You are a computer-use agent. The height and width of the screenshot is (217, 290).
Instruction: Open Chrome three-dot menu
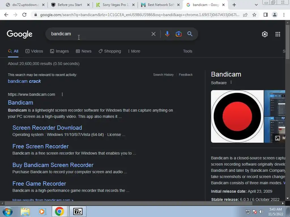tap(284, 15)
